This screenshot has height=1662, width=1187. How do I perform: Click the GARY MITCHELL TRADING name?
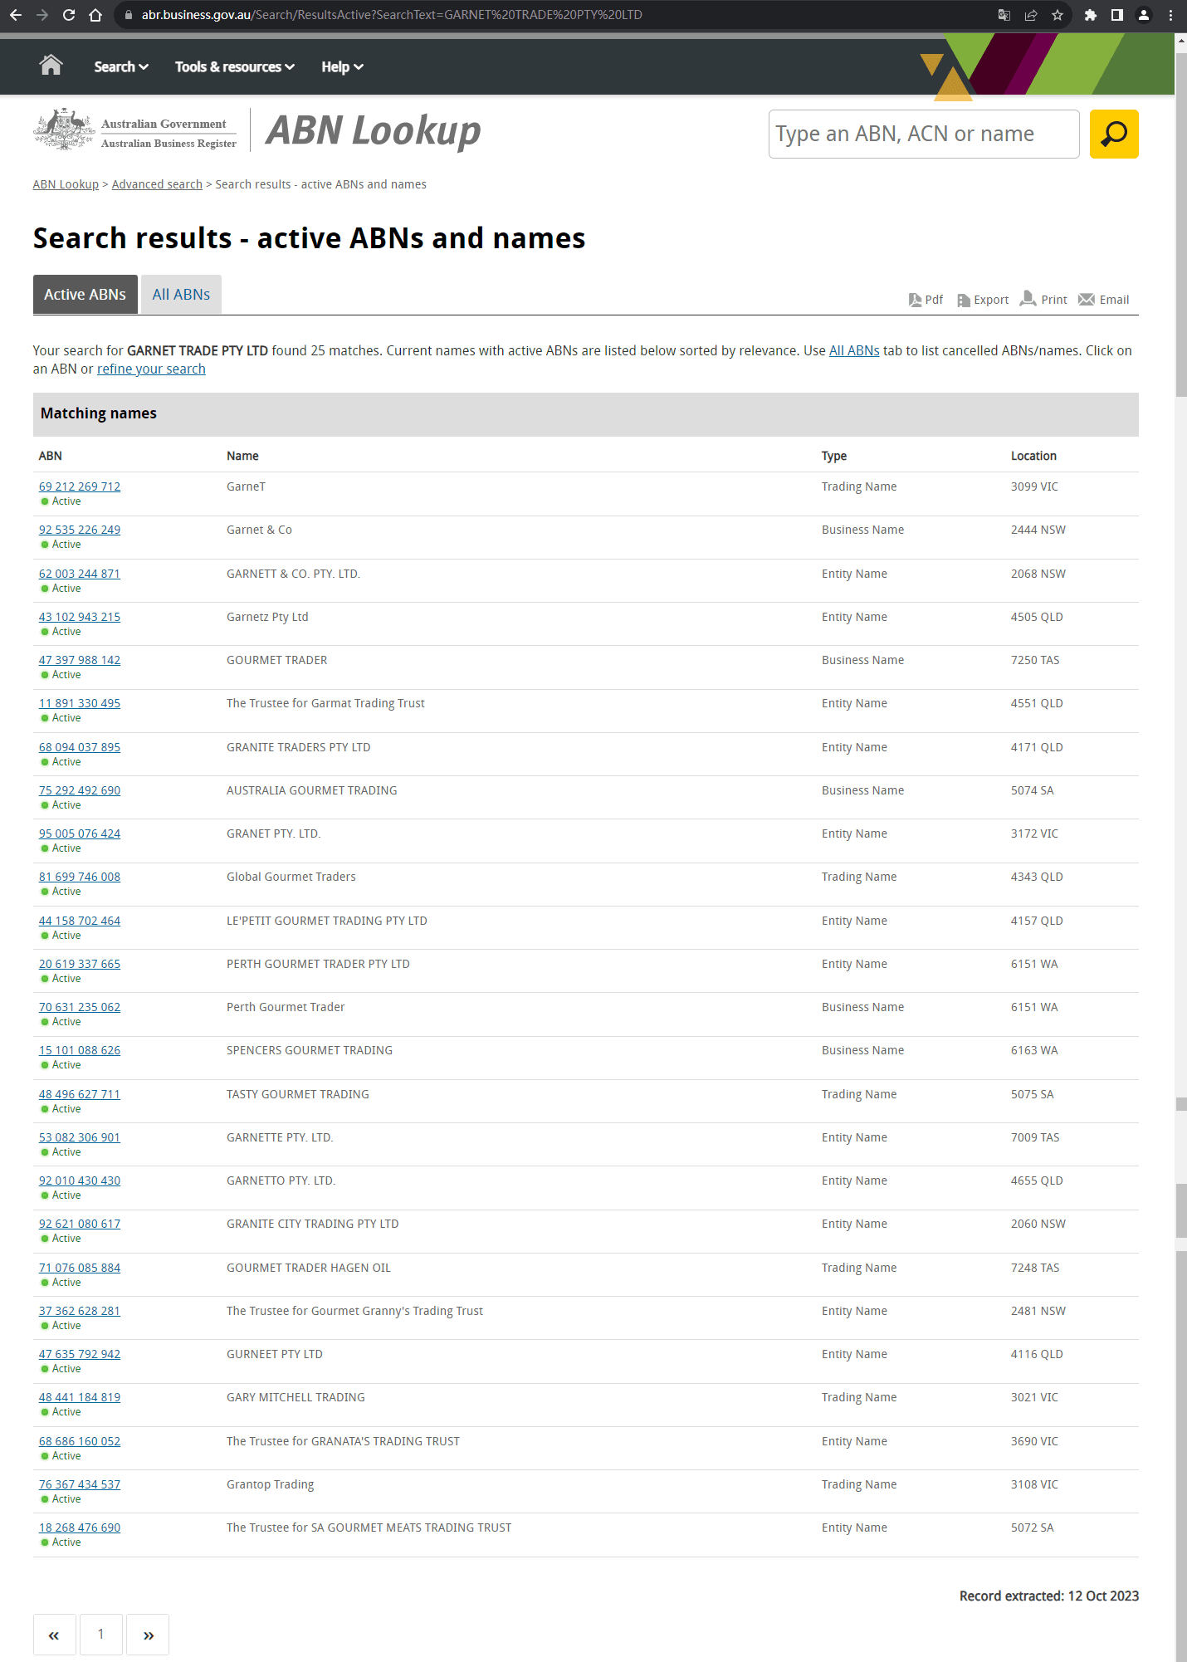[x=296, y=1397]
